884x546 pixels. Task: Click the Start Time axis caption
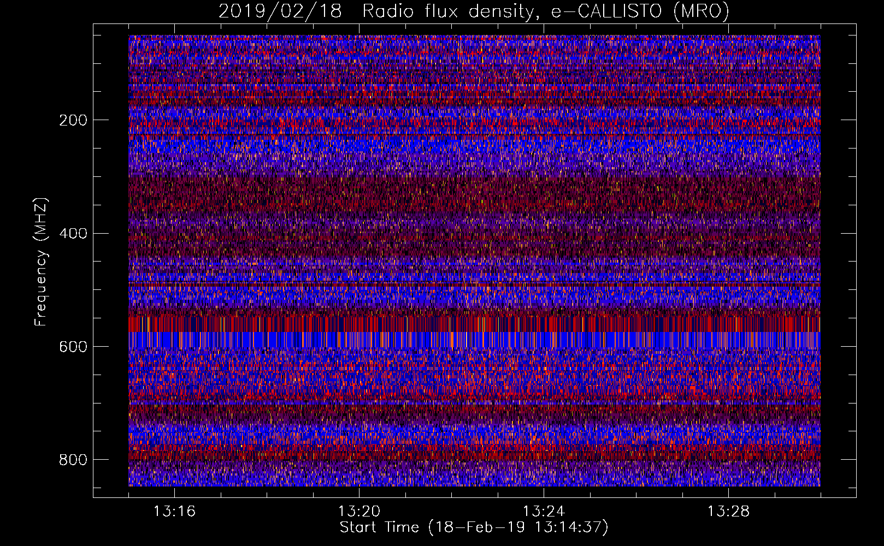[x=474, y=527]
